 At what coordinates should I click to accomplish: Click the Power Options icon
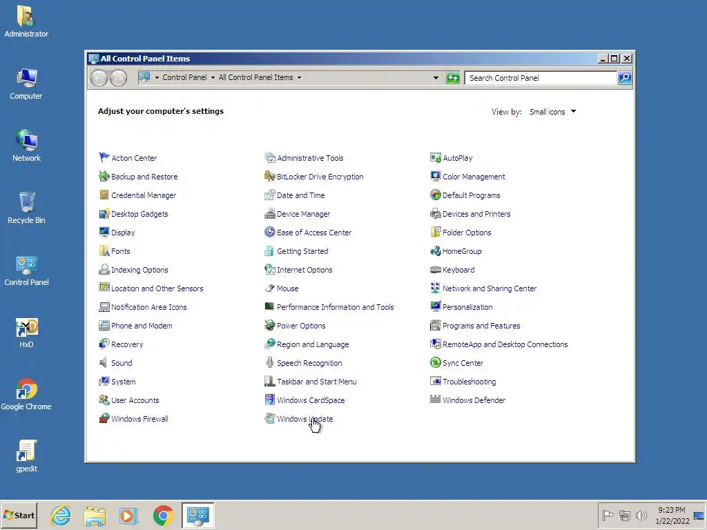coord(270,325)
